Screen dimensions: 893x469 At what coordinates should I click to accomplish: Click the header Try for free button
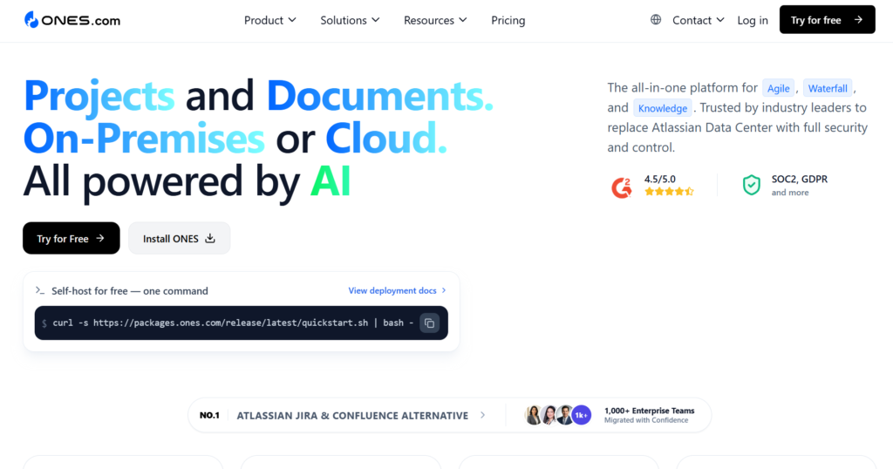[x=827, y=20]
